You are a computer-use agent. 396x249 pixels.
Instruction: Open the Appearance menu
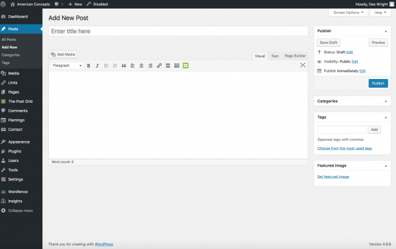point(21,142)
